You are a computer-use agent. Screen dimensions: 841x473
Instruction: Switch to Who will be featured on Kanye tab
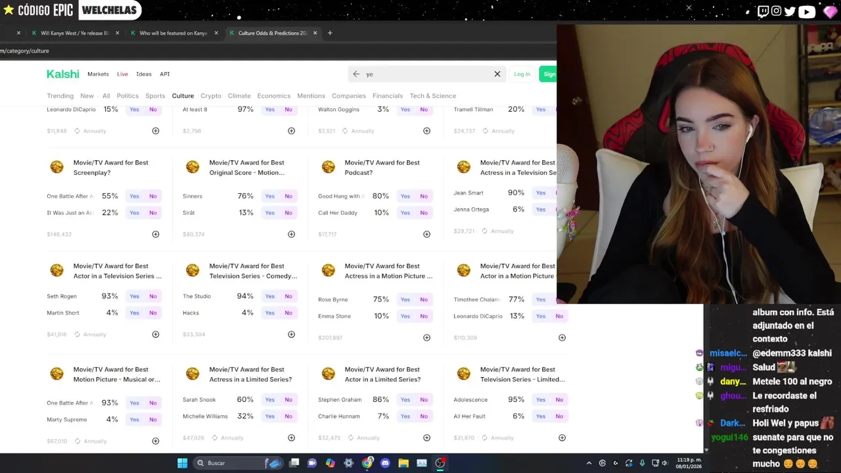coord(173,33)
